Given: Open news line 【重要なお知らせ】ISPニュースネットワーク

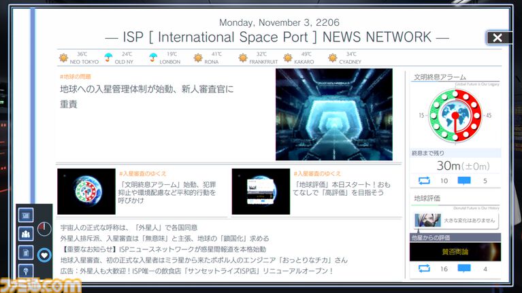Looking at the screenshot, I should 163,249.
